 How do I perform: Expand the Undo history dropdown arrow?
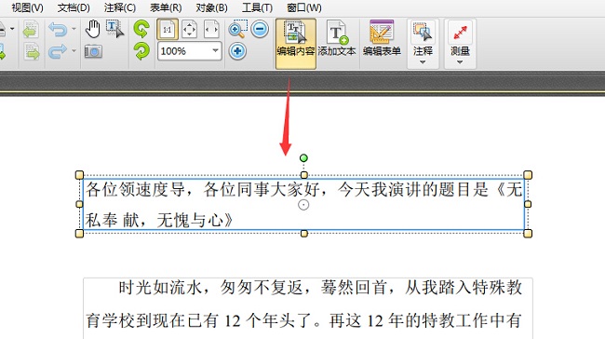pyautogui.click(x=74, y=29)
